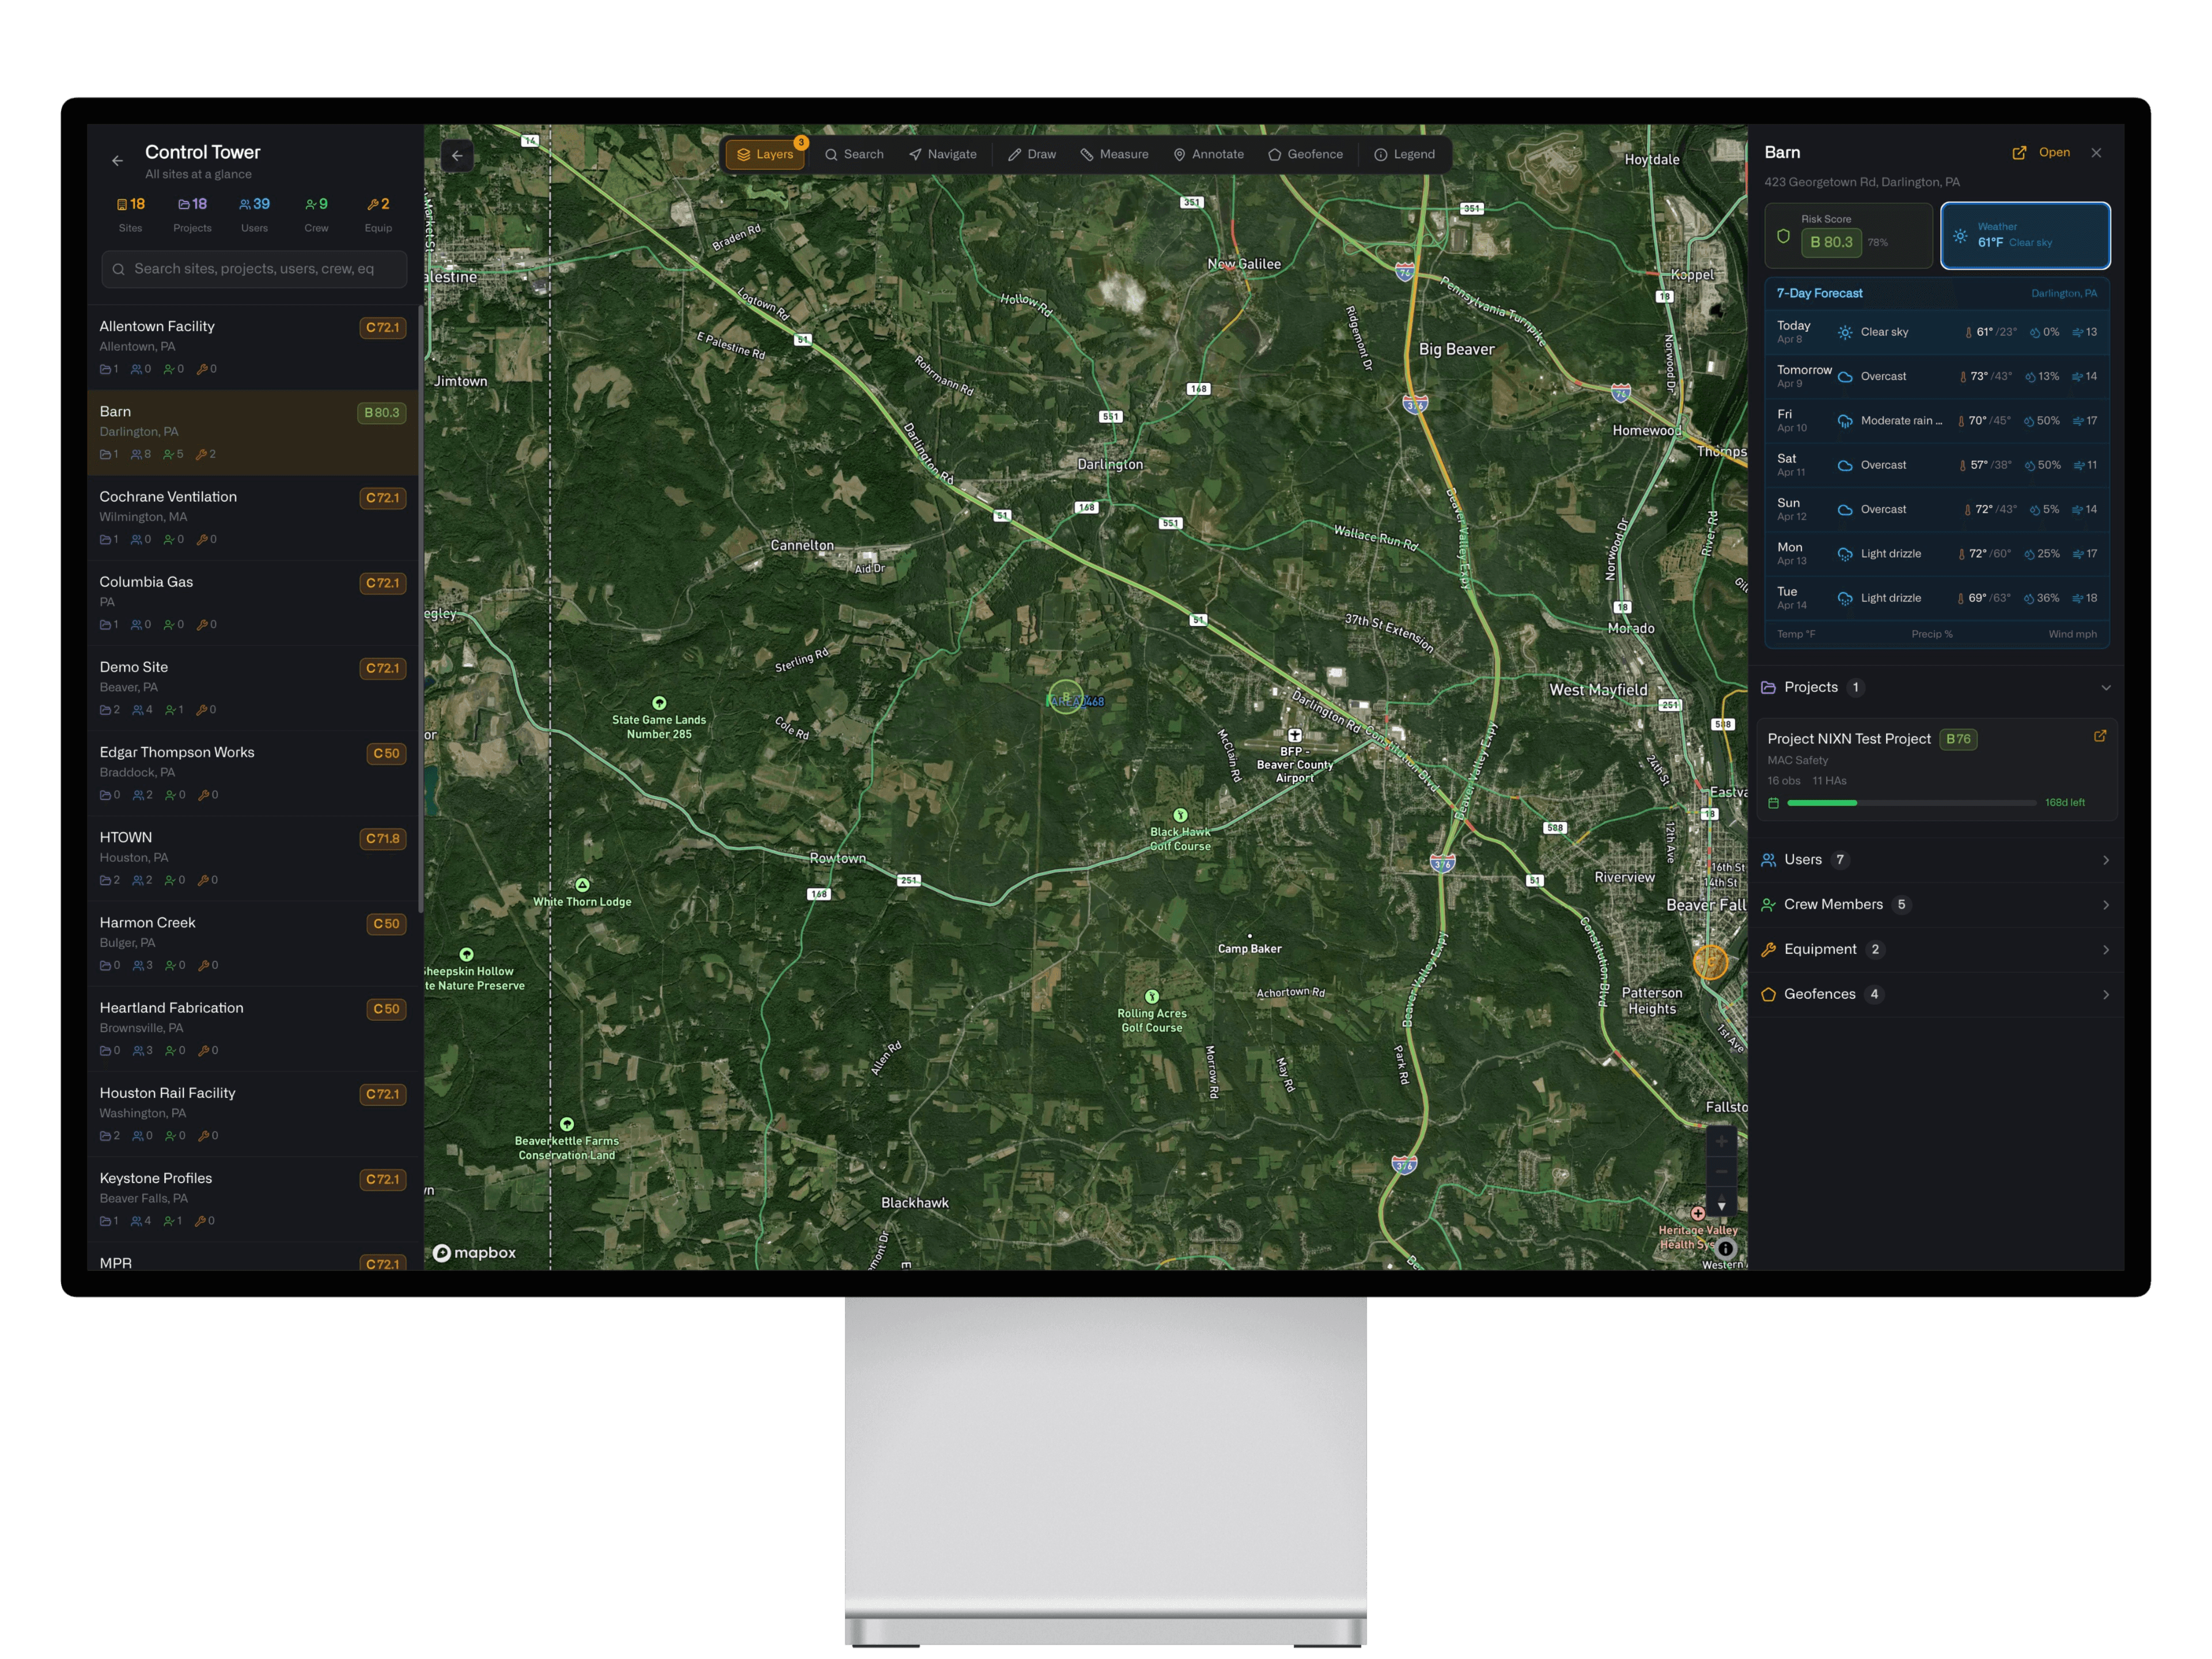Select the Risk Score card
The image size is (2212, 1659).
click(x=1848, y=236)
